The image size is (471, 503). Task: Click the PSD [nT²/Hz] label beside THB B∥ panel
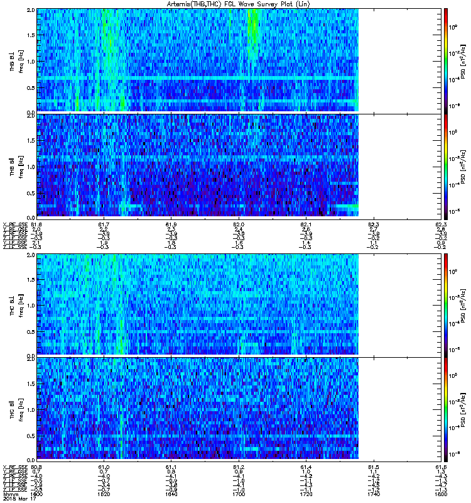[x=463, y=167]
